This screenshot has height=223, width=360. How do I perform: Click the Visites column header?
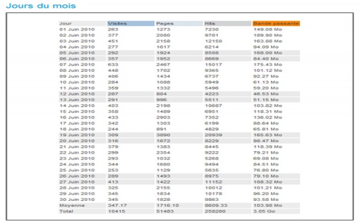131,23
